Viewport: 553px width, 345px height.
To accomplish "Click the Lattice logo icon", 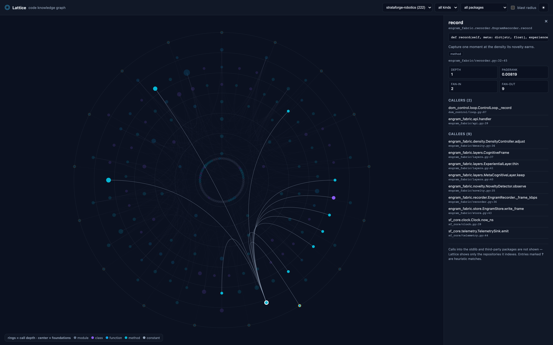I will [x=7, y=7].
